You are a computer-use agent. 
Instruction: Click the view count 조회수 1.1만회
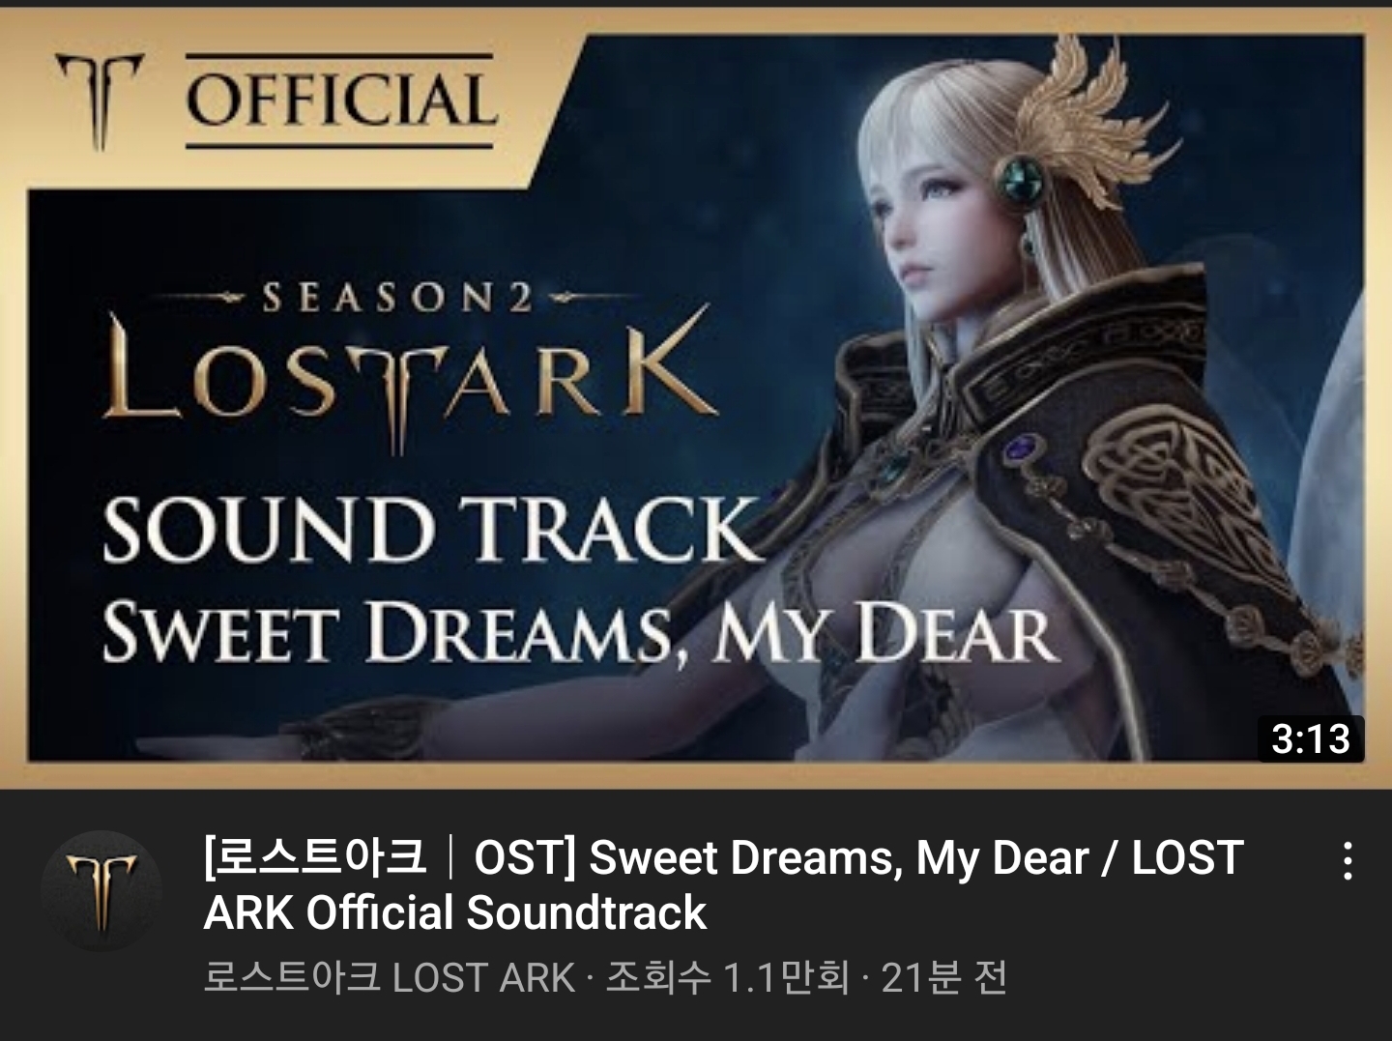coord(728,977)
